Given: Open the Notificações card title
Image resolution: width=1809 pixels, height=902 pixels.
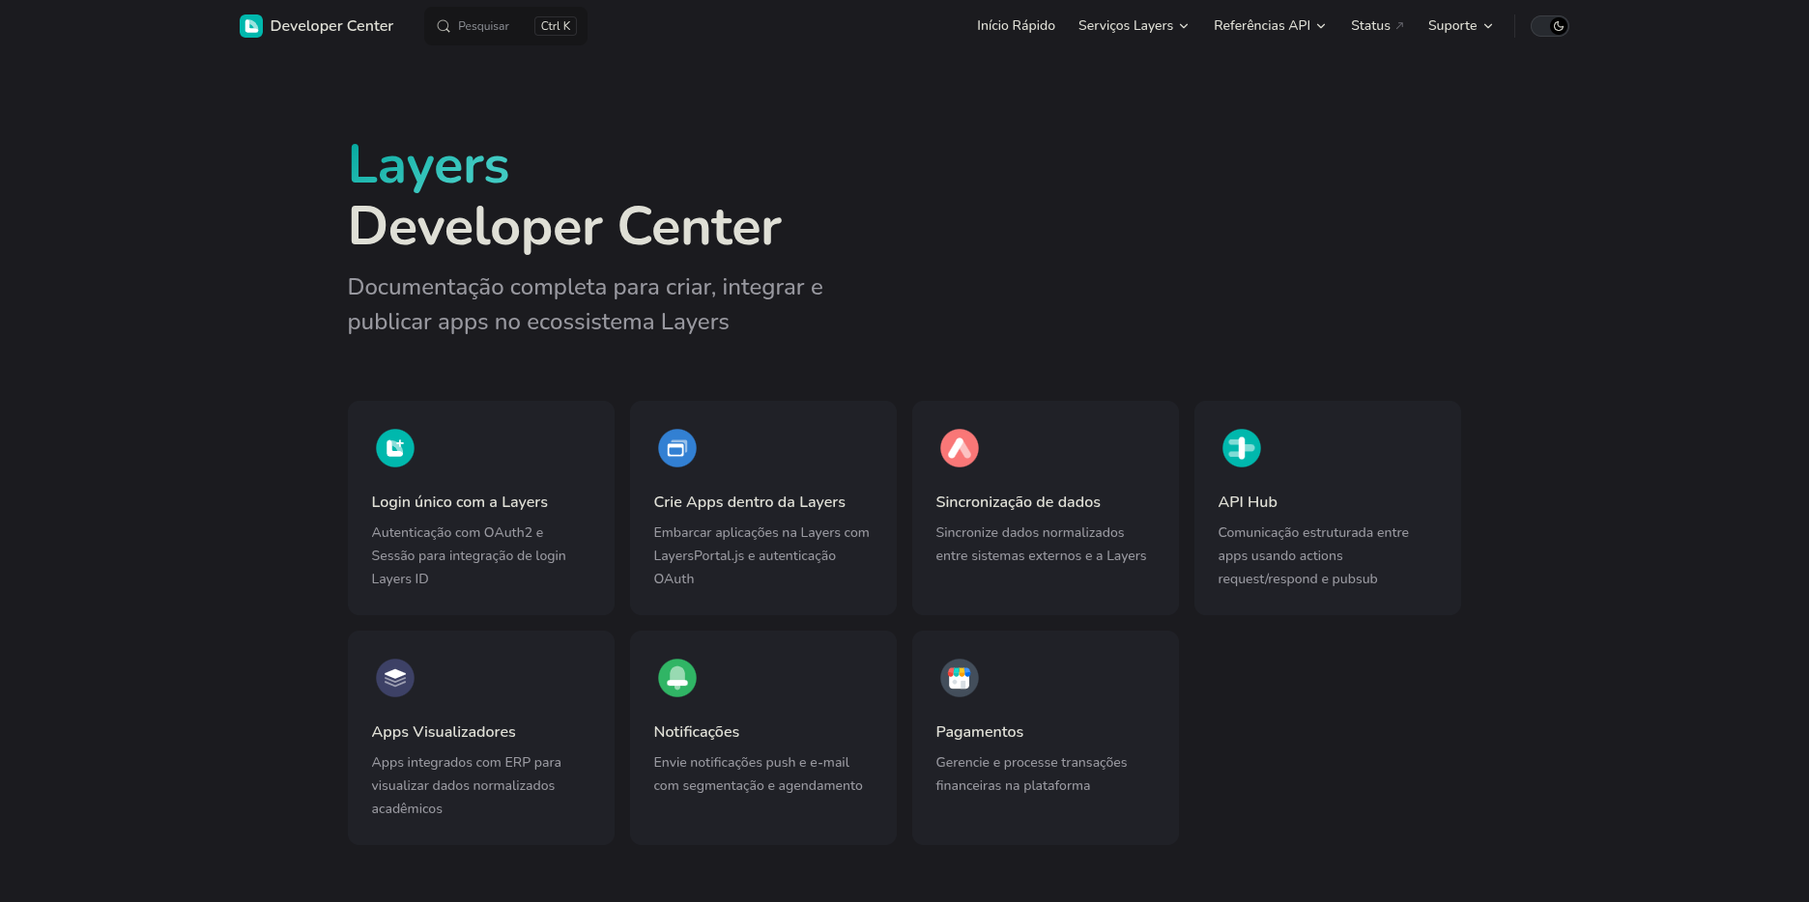Looking at the screenshot, I should [696, 732].
